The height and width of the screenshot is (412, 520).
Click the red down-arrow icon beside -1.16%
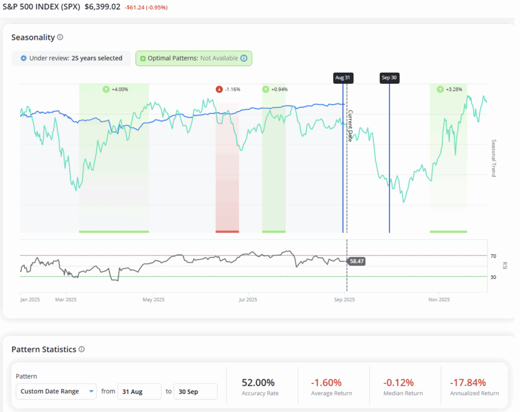click(219, 89)
